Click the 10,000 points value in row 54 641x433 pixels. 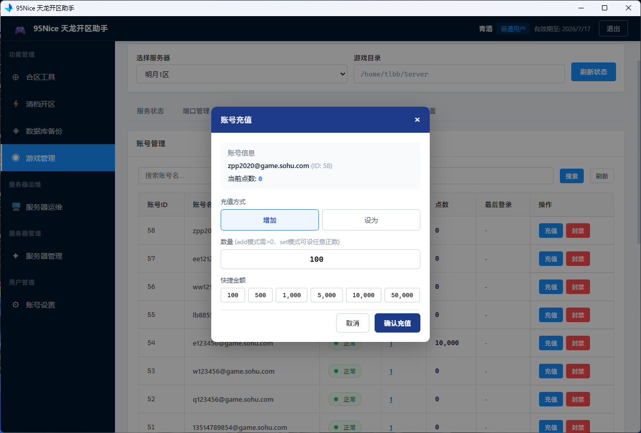coord(447,343)
